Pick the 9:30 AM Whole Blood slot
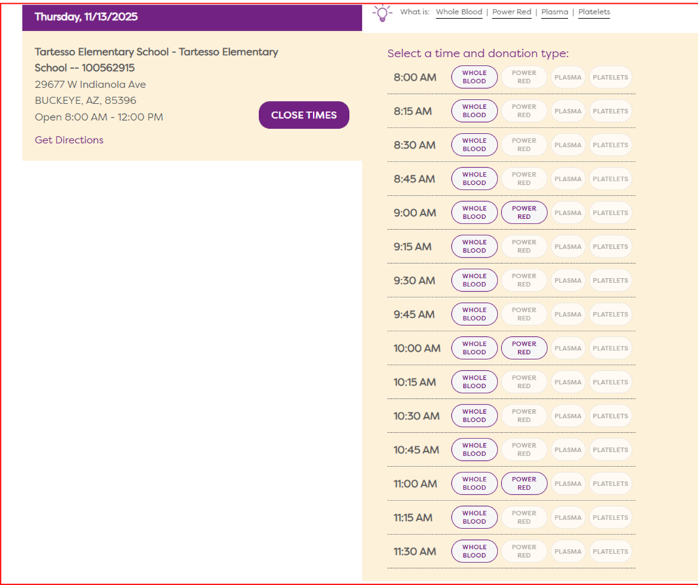Viewport: 698px width, 585px height. click(474, 280)
